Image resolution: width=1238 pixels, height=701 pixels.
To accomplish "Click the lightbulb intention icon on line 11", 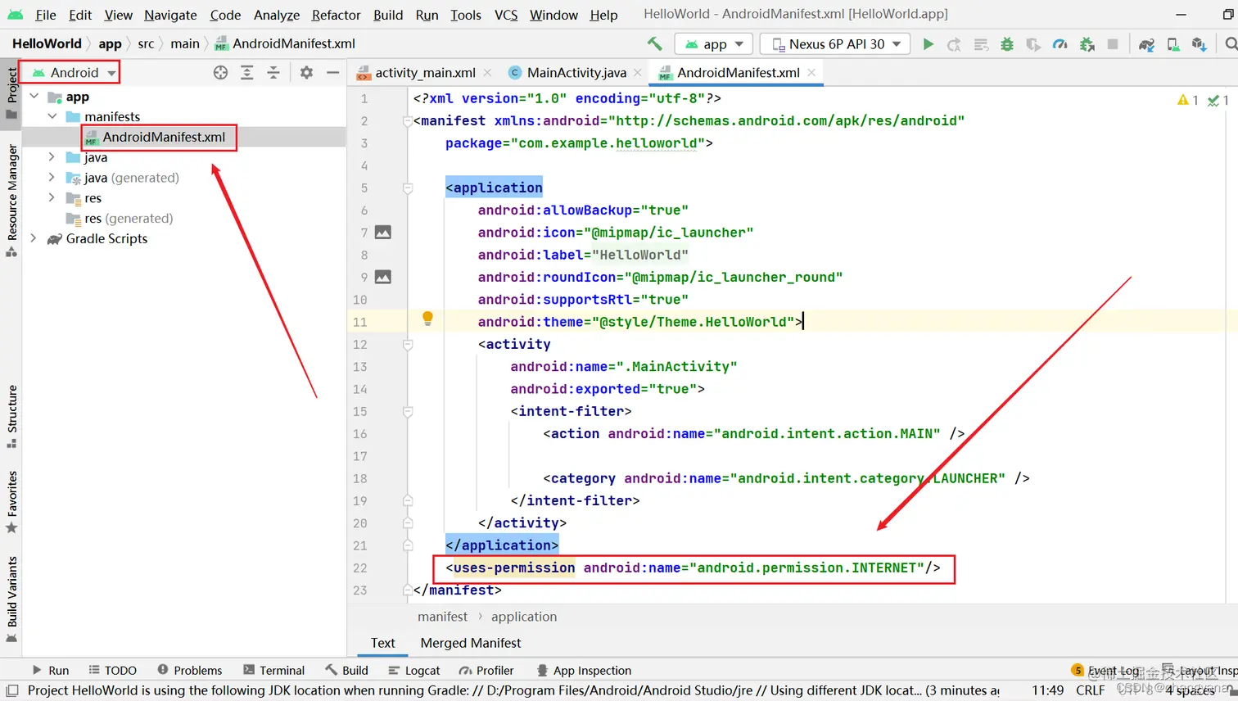I will tap(427, 319).
